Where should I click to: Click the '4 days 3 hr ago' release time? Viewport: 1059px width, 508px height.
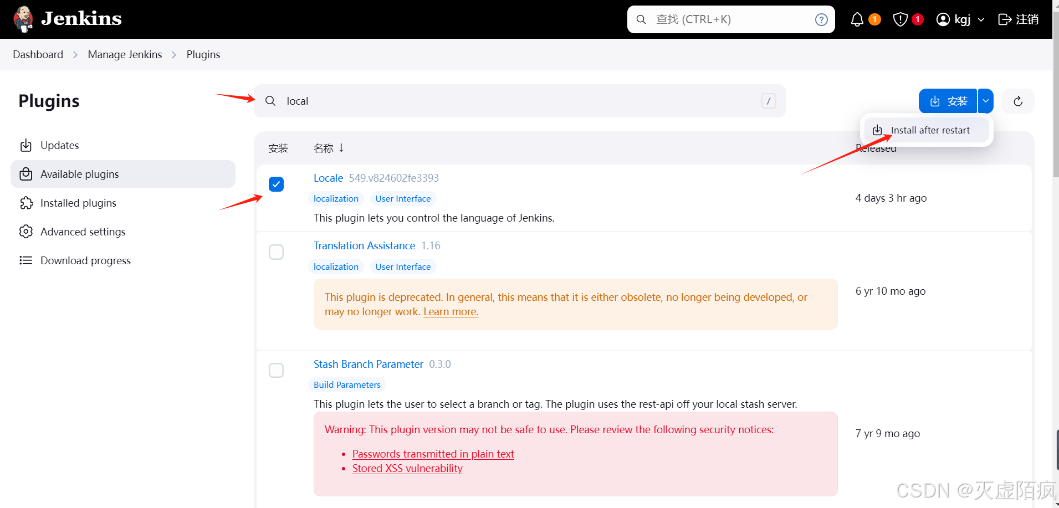pyautogui.click(x=891, y=198)
